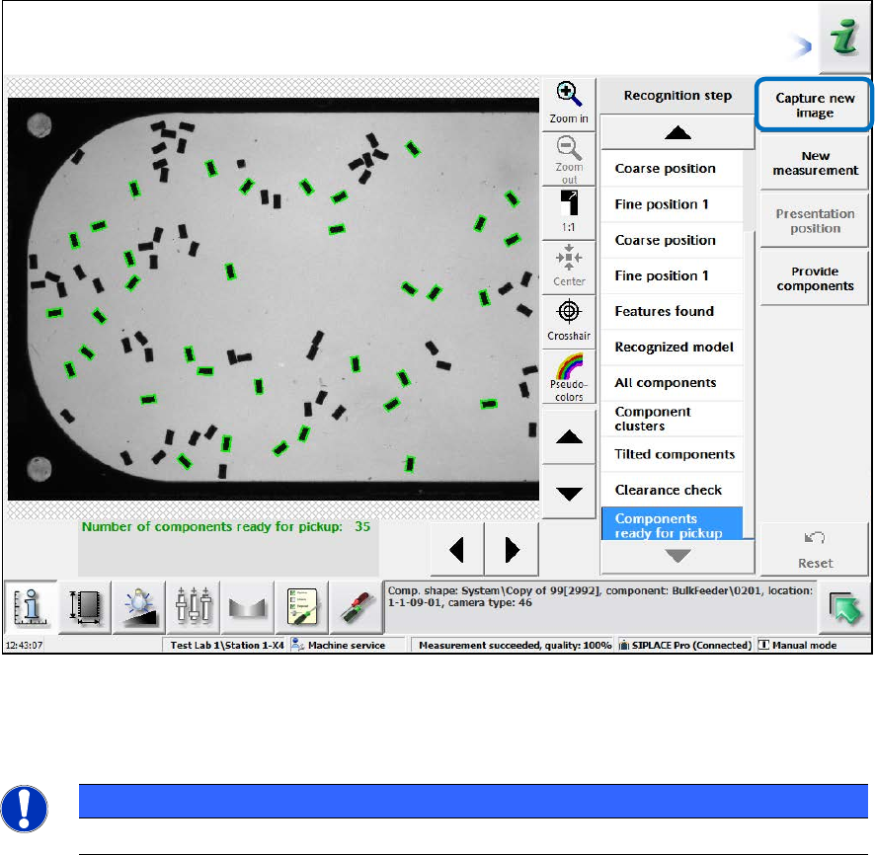This screenshot has height=855, width=875.
Task: Select Tilted components step
Action: pos(672,454)
